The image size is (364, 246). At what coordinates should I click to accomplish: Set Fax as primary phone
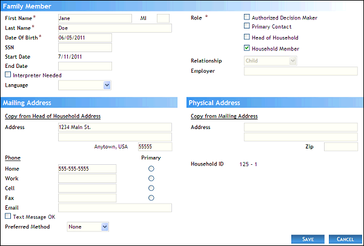tap(151, 198)
